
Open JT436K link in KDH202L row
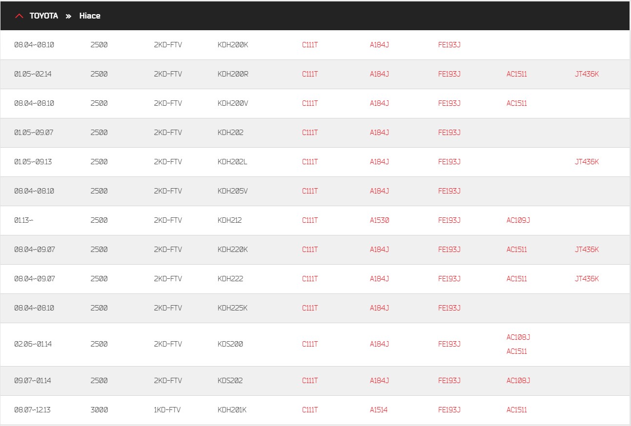(587, 162)
